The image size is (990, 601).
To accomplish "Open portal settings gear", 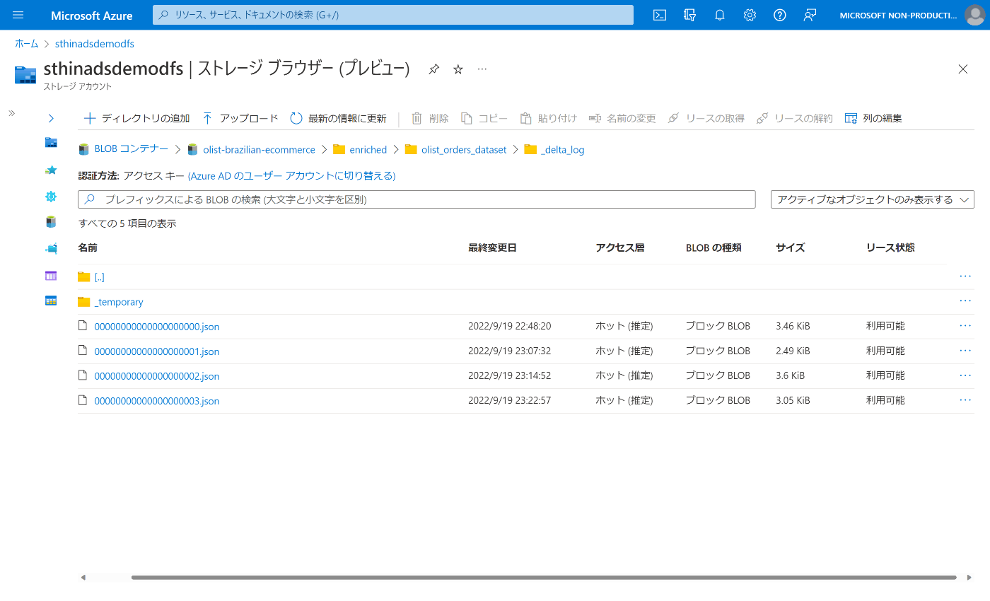I will (x=750, y=15).
